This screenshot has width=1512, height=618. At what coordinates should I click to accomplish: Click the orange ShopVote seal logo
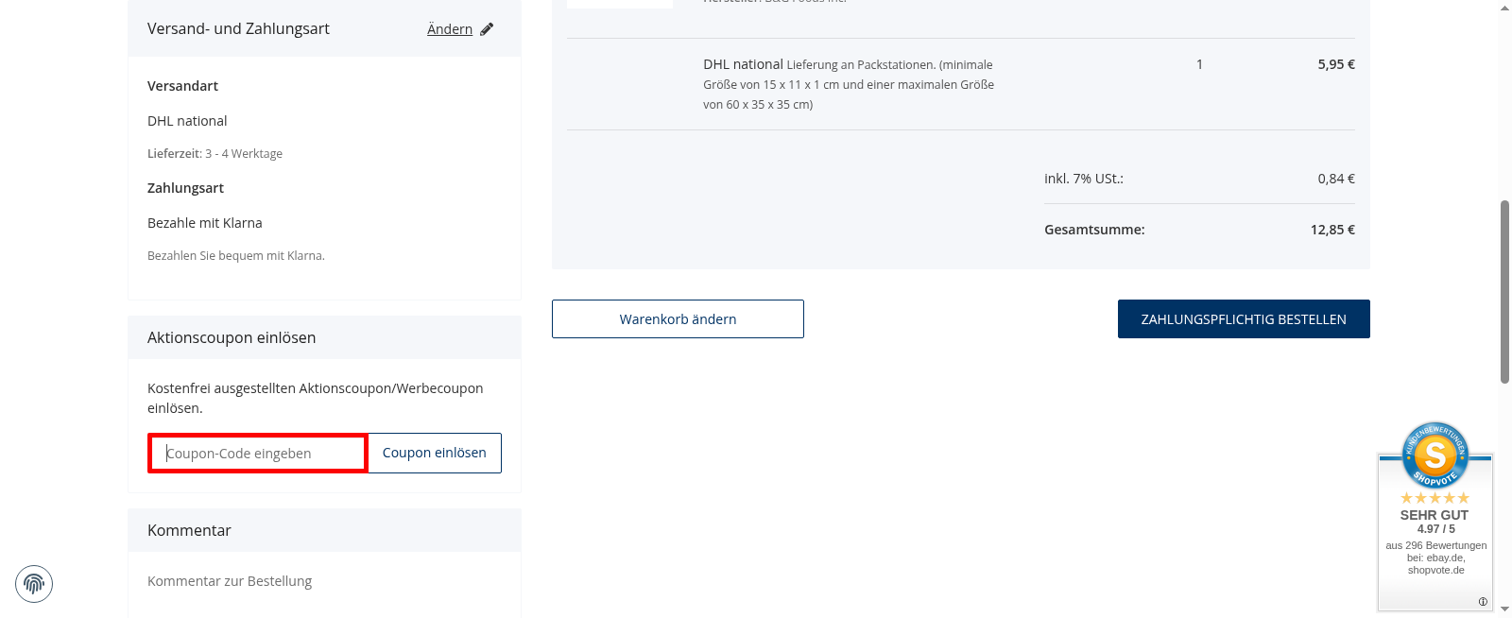pyautogui.click(x=1435, y=455)
